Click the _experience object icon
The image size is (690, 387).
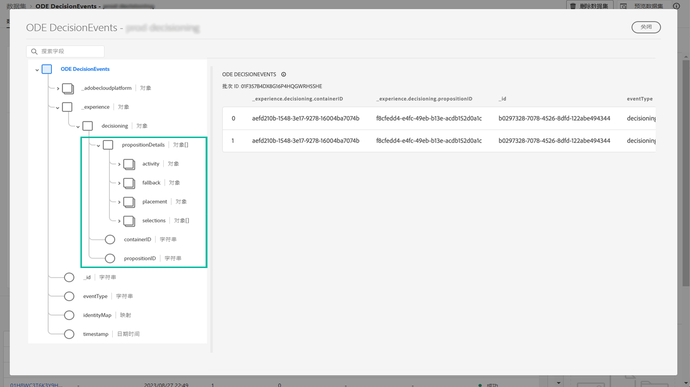click(x=67, y=107)
